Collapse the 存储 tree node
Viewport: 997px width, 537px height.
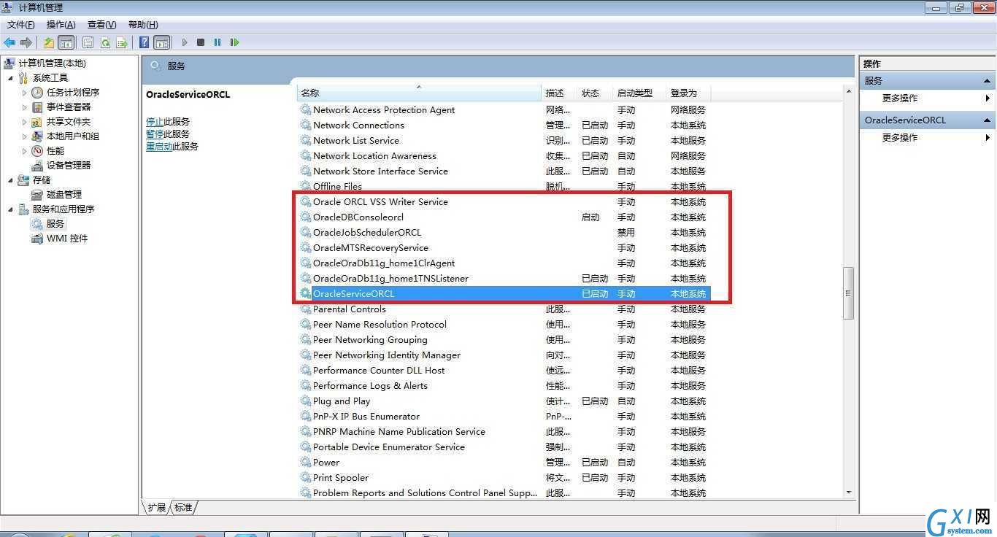tap(10, 180)
